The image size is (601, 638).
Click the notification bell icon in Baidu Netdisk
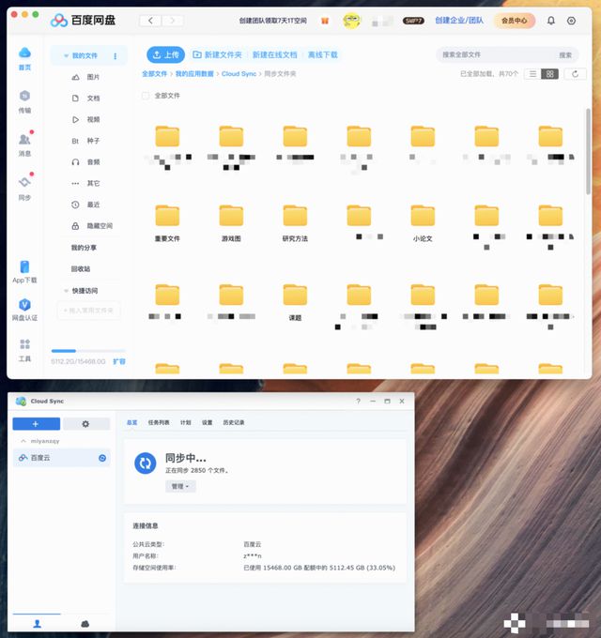click(550, 21)
